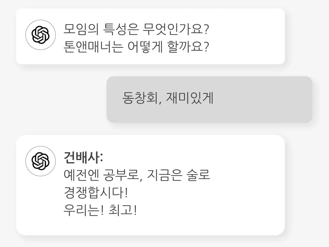Click the line '예전엔 공부로, 지금은 술로'
Image resolution: width=329 pixels, height=247 pixels.
click(x=137, y=175)
